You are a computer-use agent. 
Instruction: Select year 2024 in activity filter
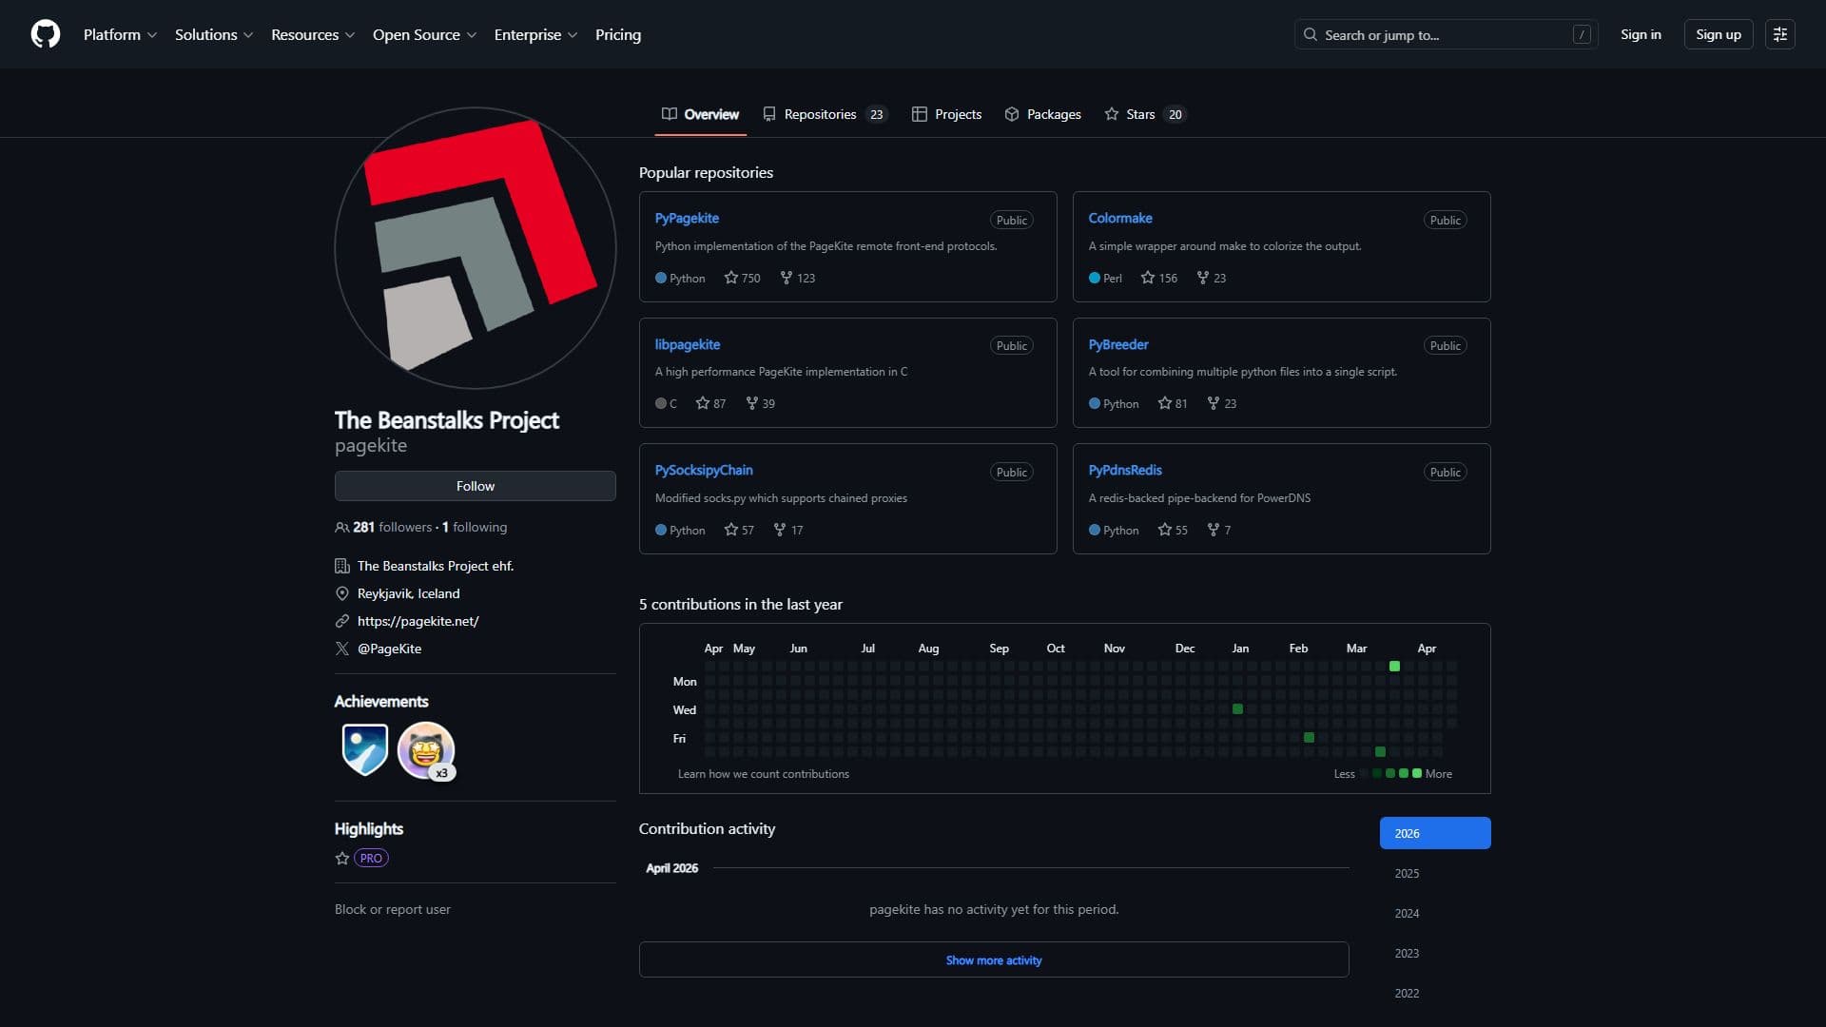(x=1435, y=913)
